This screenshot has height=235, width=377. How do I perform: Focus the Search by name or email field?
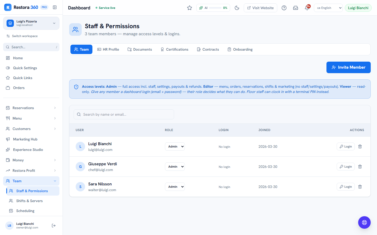coord(124,114)
